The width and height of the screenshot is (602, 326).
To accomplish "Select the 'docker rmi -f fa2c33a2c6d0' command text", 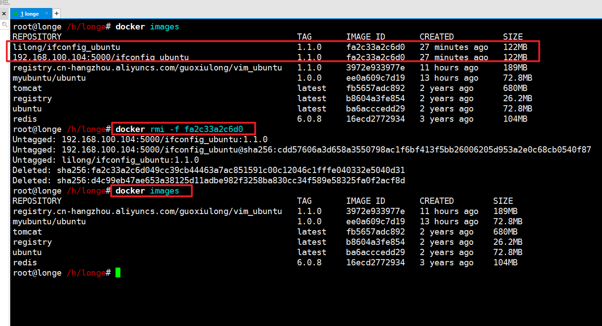I will (x=179, y=129).
